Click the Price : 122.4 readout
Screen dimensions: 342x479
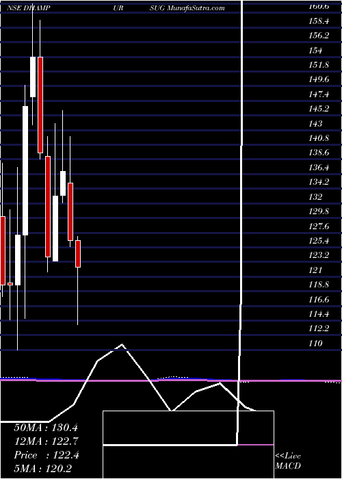click(47, 455)
